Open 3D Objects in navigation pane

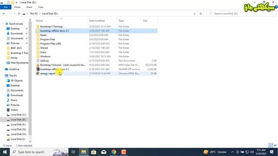tap(17, 81)
